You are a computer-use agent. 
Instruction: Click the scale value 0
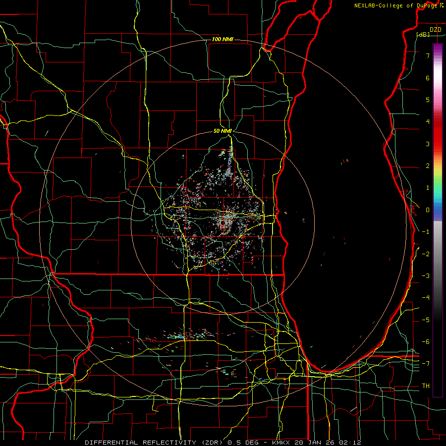click(x=428, y=210)
